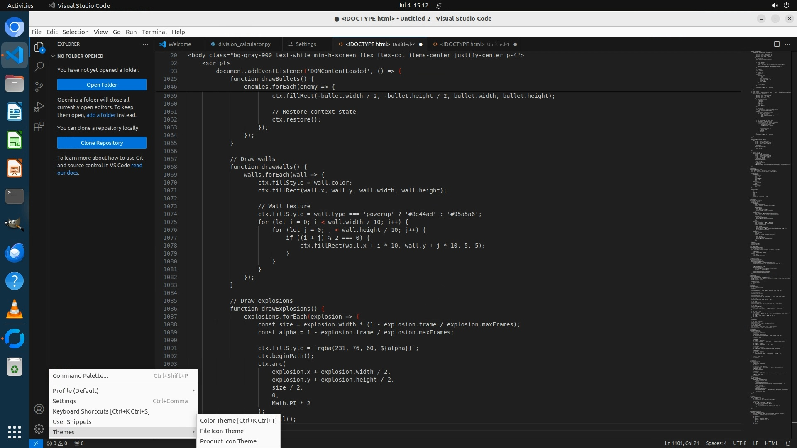Open the Search view in activity bar
The image size is (797, 448).
[x=39, y=66]
